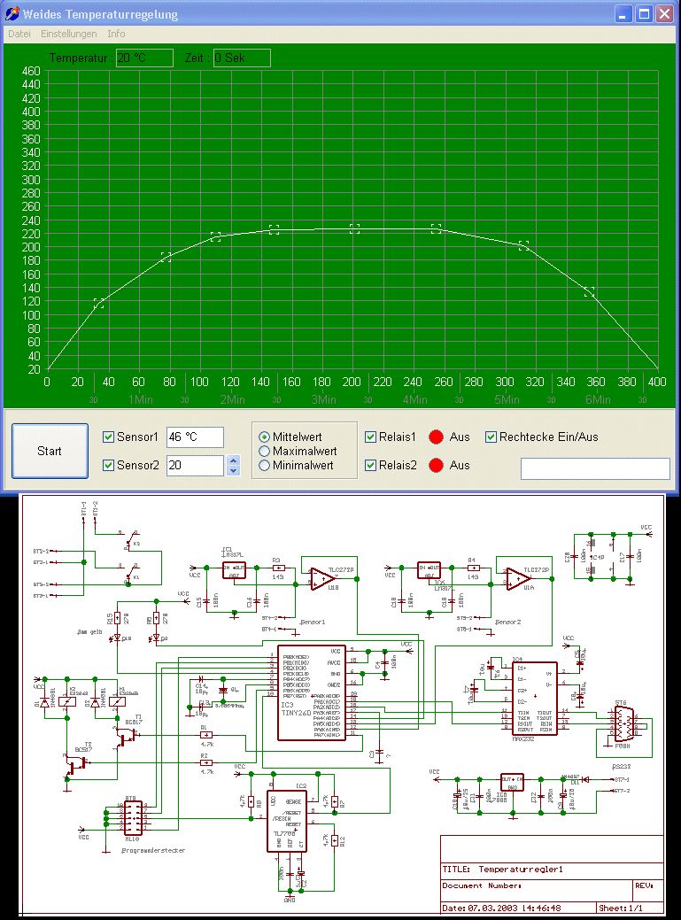Viewport: 681px width, 920px height.
Task: Click the red Relais1 status indicator
Action: [436, 437]
